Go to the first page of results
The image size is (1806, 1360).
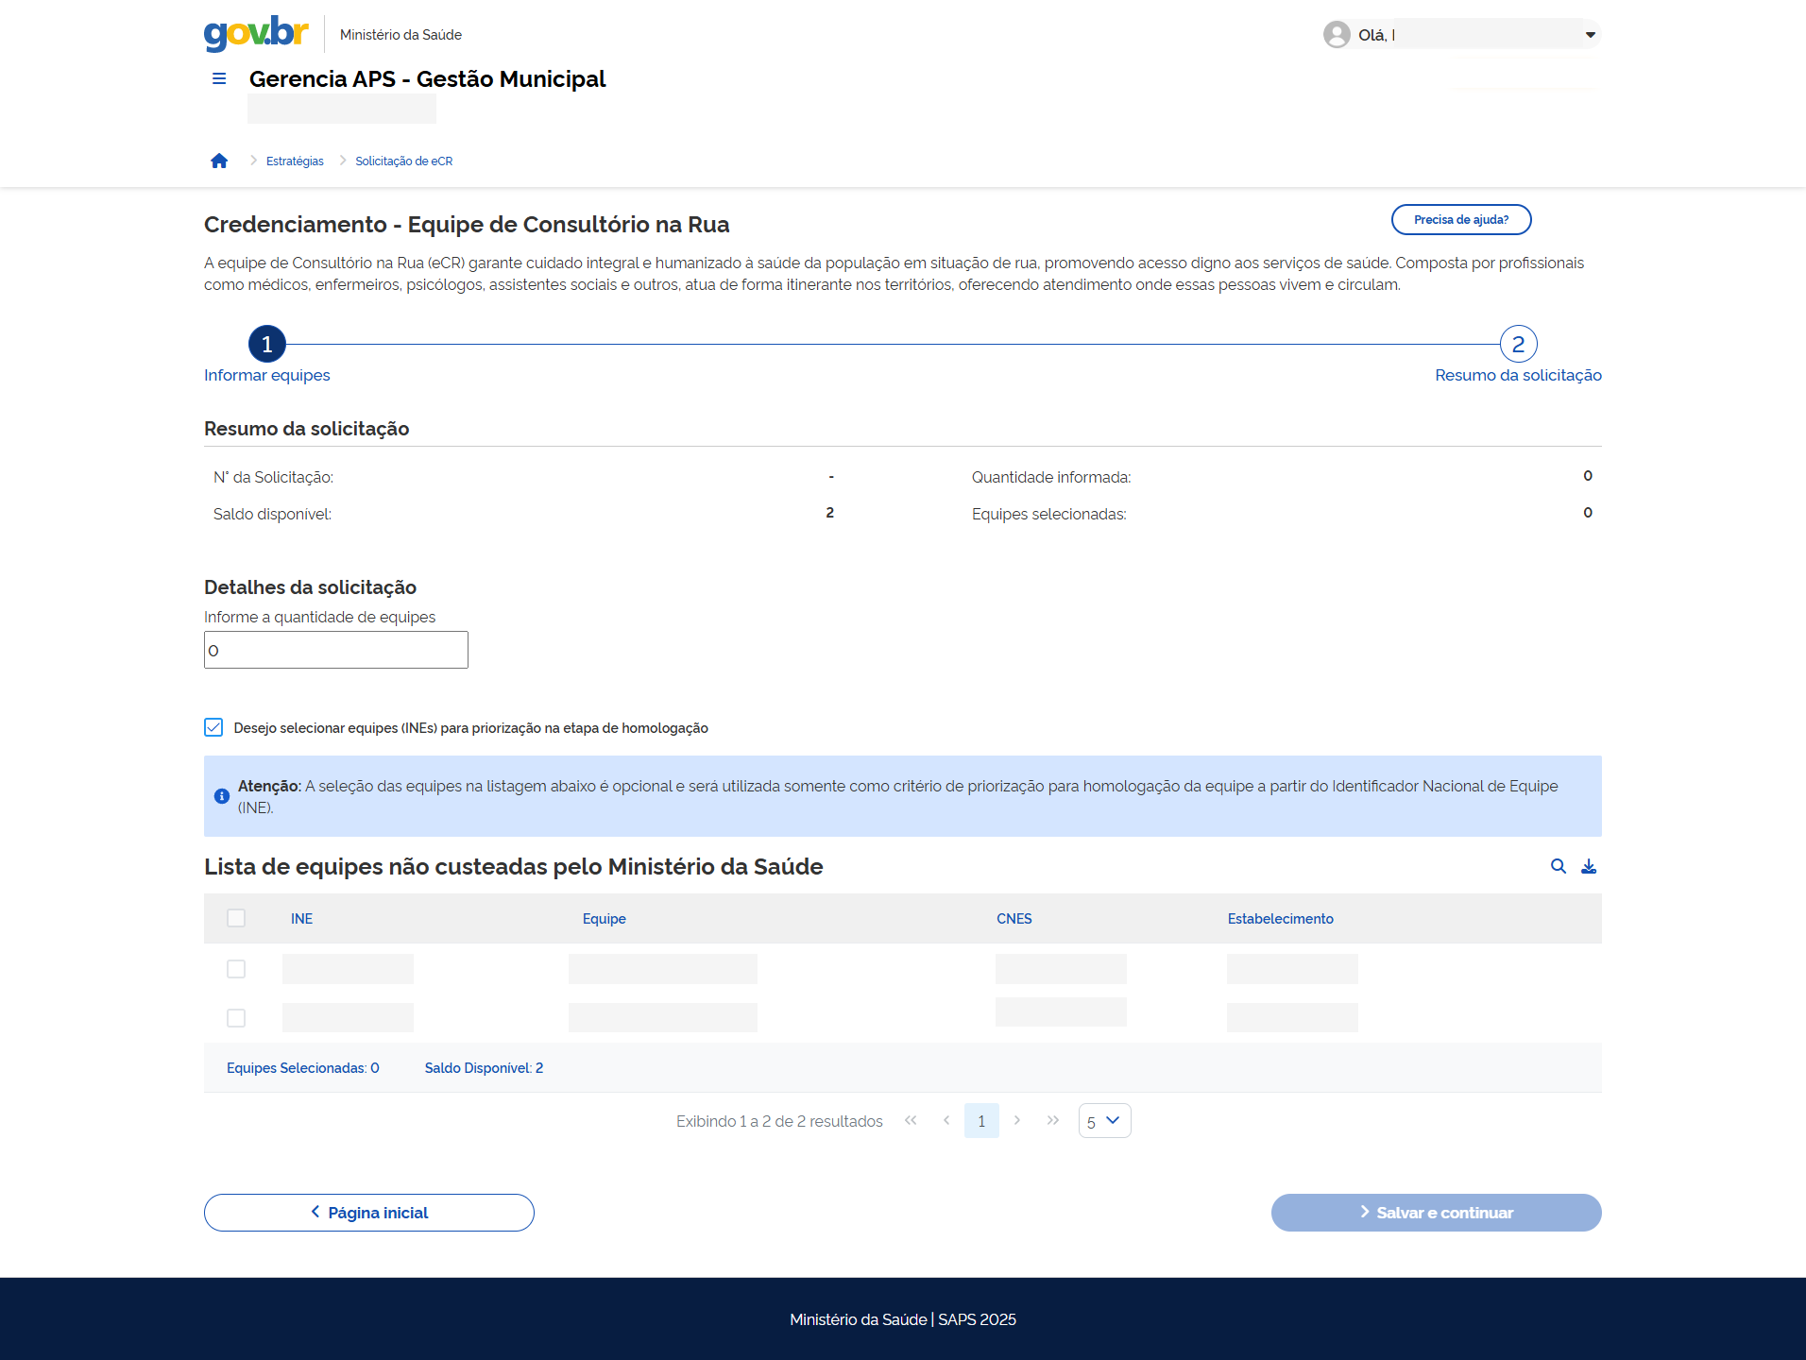pyautogui.click(x=911, y=1120)
